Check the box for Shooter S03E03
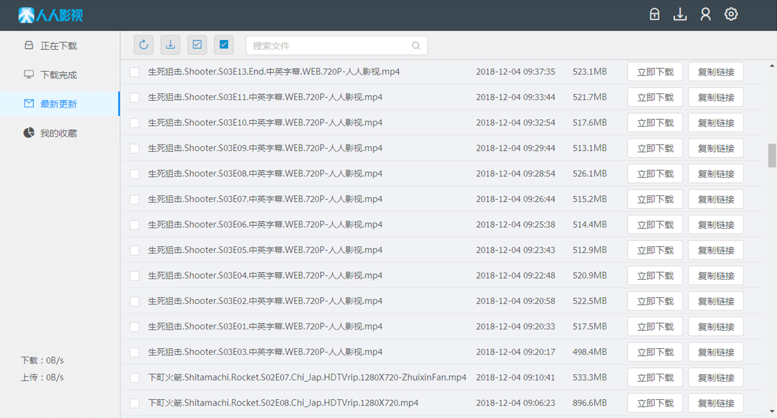The width and height of the screenshot is (777, 418). 135,352
